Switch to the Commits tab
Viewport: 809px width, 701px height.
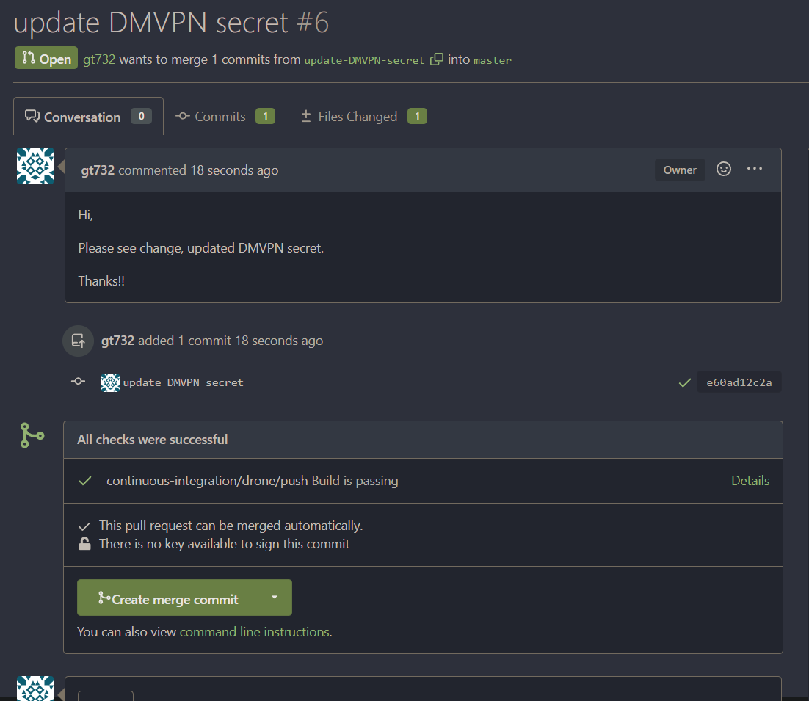tap(225, 117)
